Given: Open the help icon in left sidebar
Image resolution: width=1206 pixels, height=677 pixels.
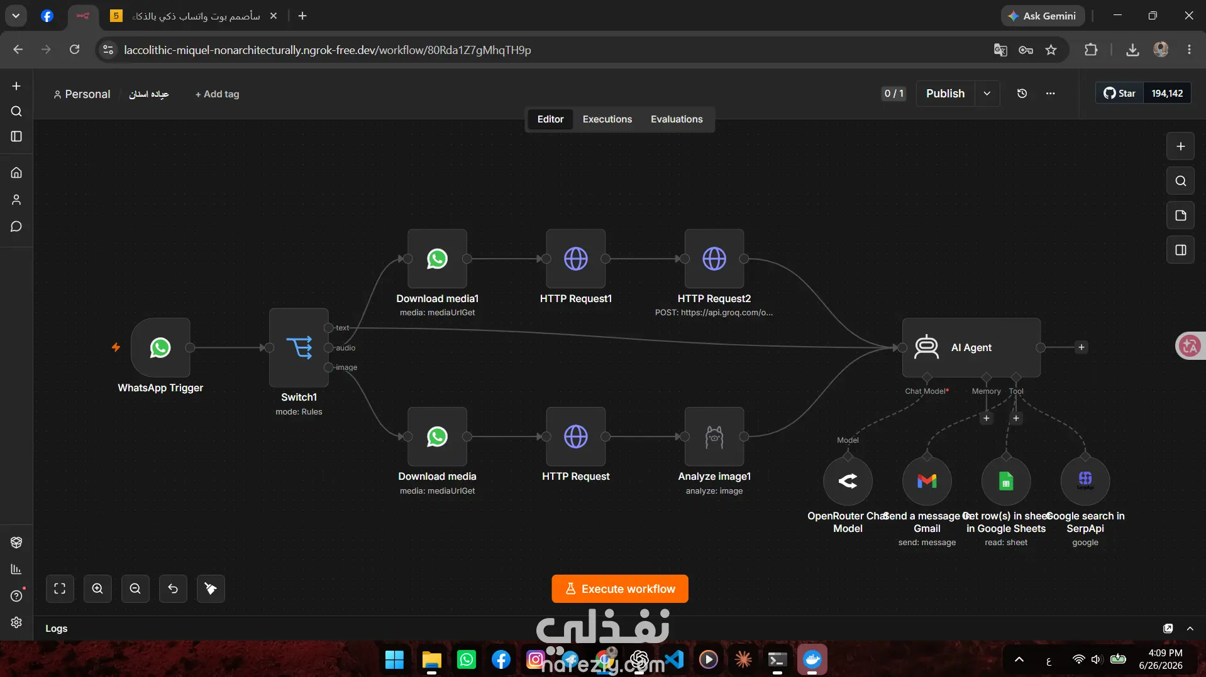Looking at the screenshot, I should tap(16, 595).
